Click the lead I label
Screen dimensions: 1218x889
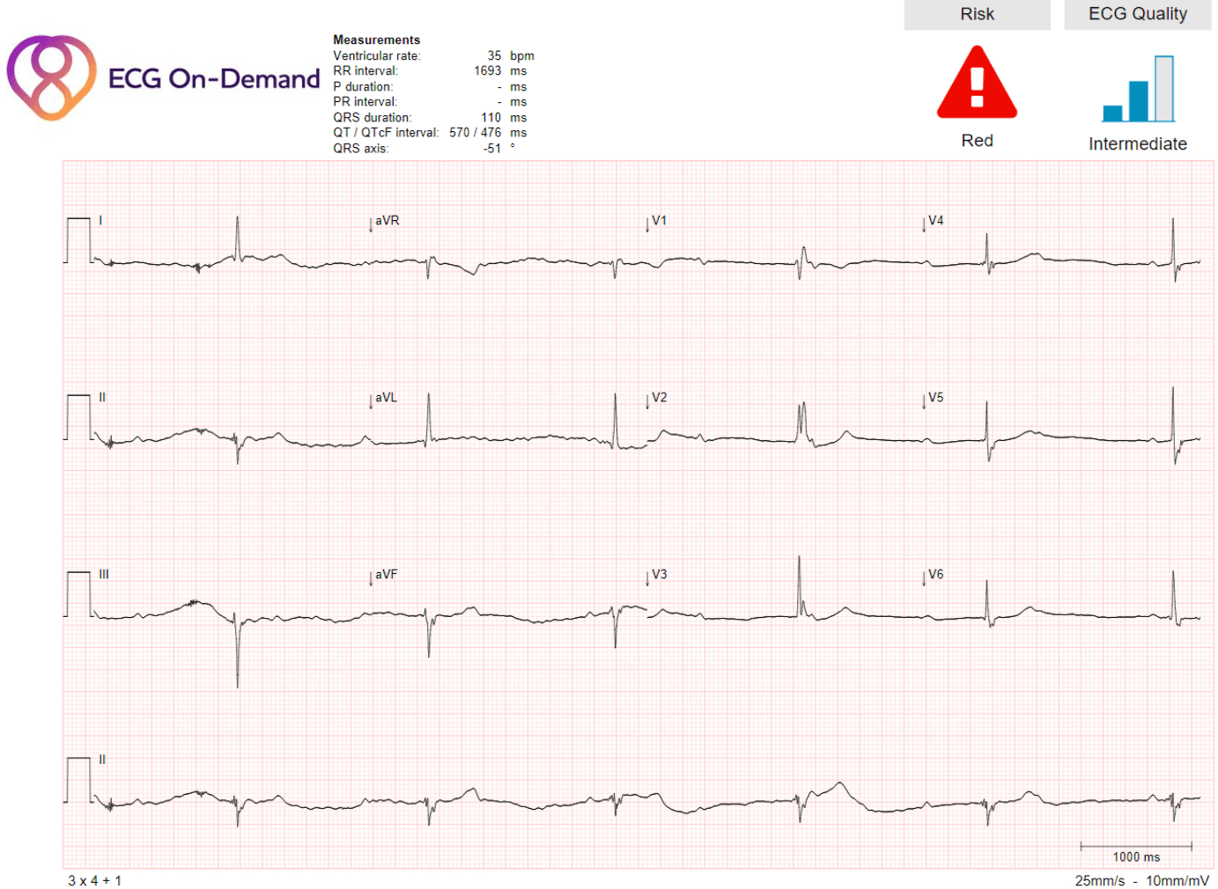pos(100,220)
